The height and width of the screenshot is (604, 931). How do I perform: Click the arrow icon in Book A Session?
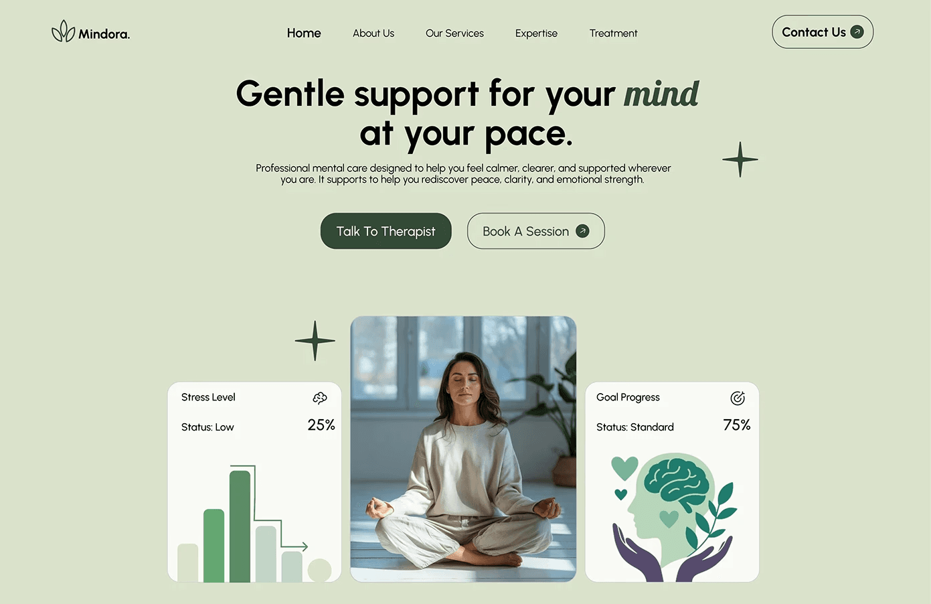(x=582, y=231)
